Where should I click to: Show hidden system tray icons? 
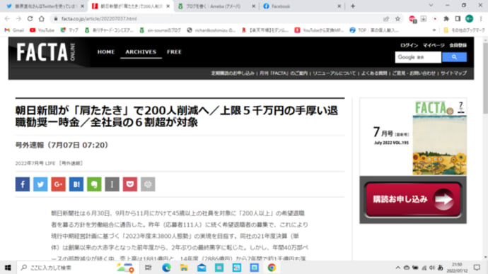coord(397,268)
